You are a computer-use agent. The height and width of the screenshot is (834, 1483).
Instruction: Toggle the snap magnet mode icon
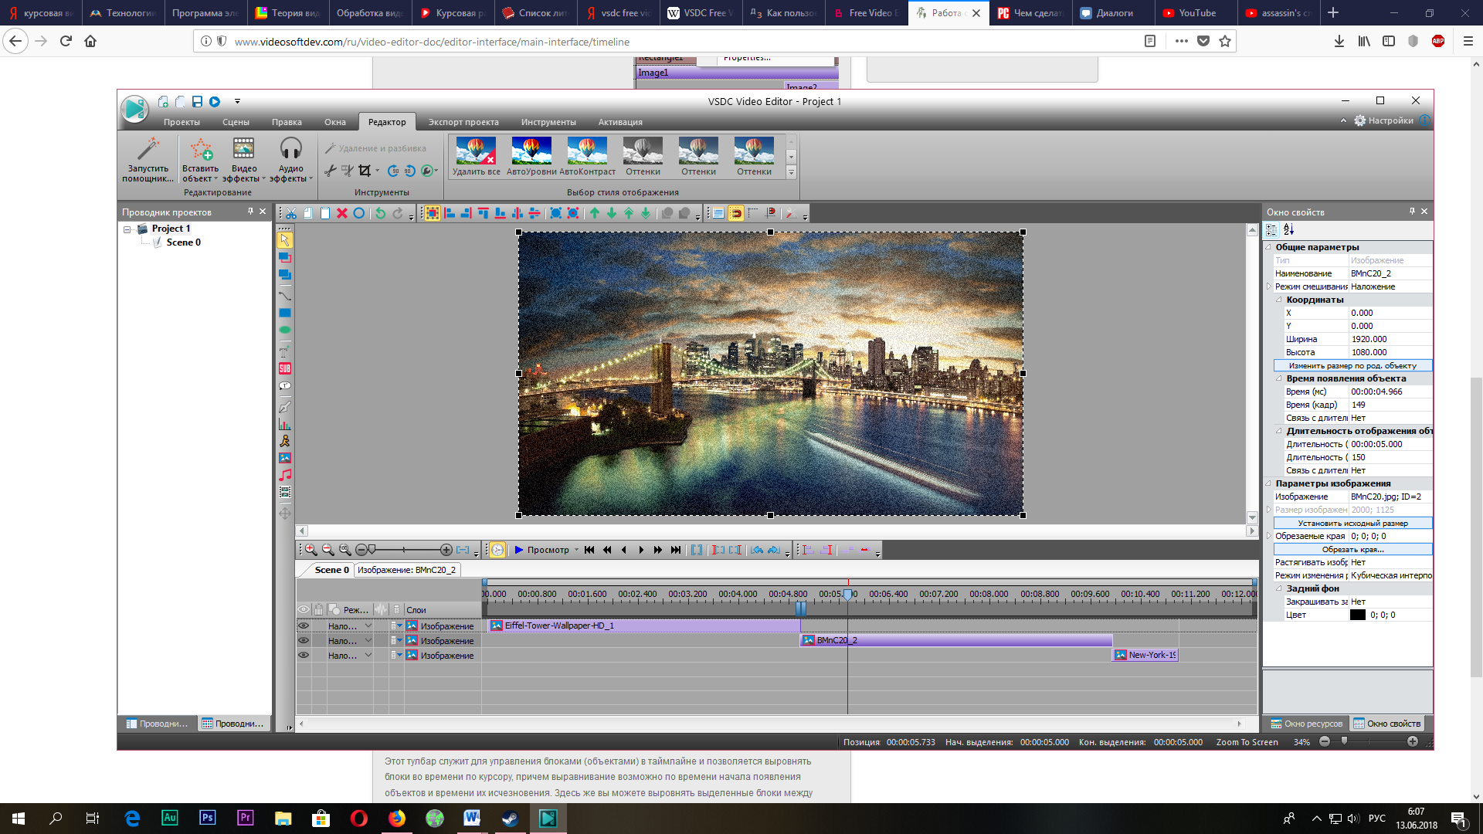(736, 213)
